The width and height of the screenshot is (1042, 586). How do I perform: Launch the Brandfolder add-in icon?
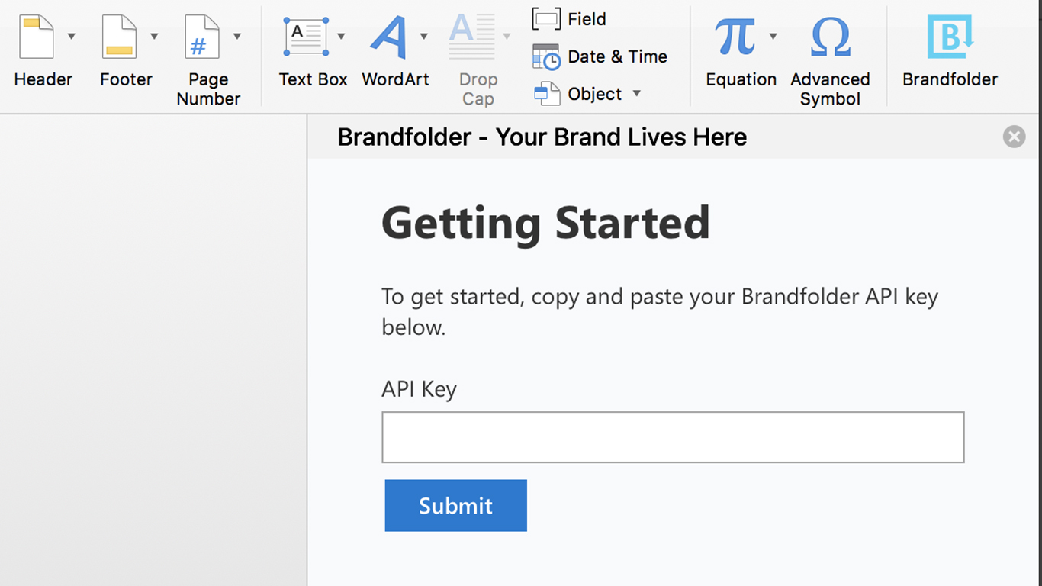point(950,37)
